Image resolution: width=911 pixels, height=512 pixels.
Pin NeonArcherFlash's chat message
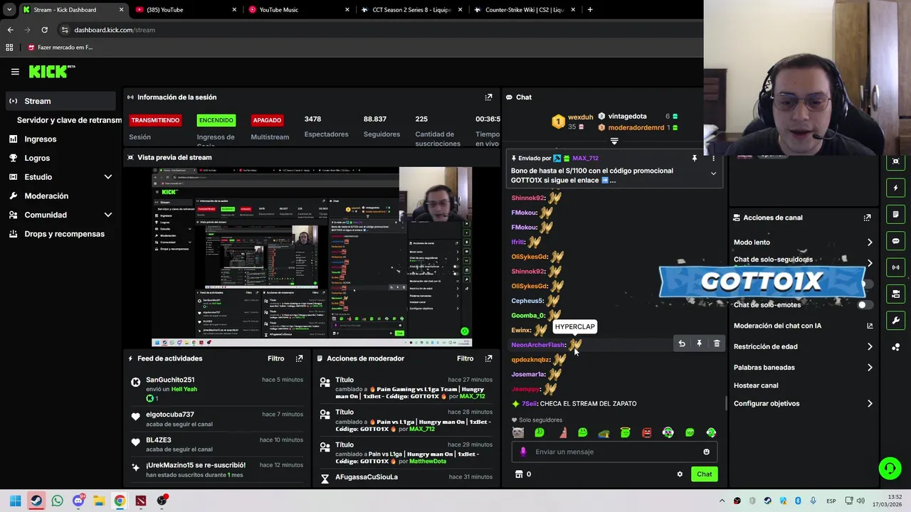[699, 344]
